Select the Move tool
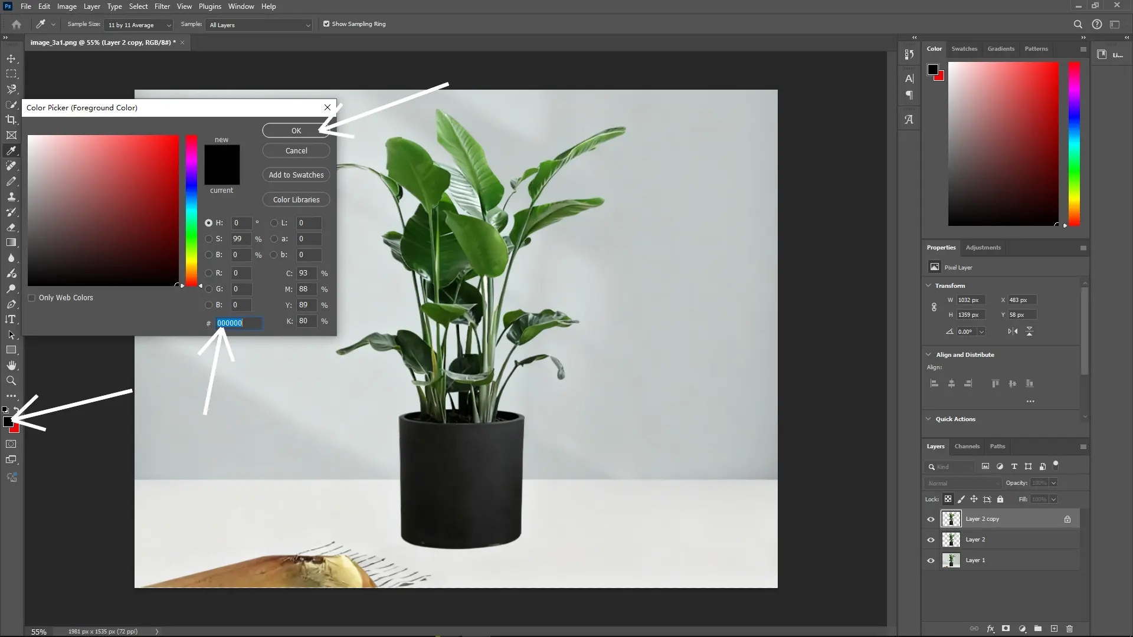 click(11, 58)
